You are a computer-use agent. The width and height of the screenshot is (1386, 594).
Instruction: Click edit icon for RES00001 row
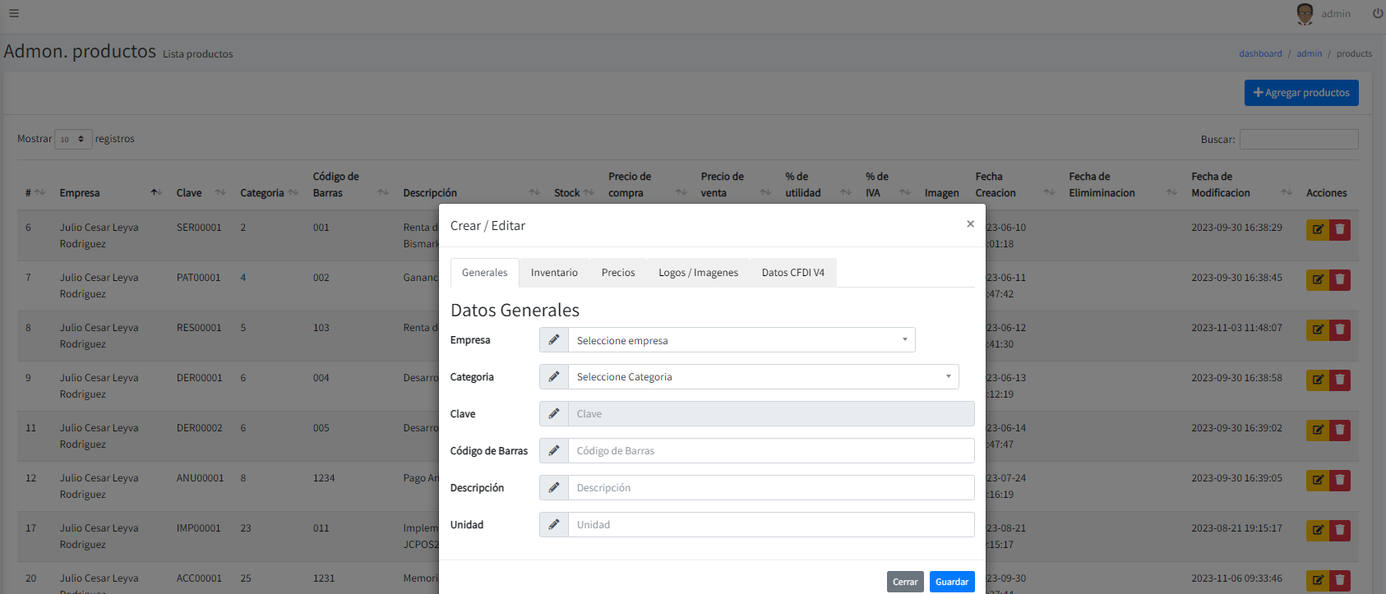pos(1317,329)
